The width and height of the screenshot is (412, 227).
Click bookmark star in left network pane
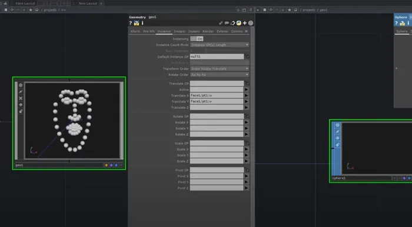click(31, 10)
